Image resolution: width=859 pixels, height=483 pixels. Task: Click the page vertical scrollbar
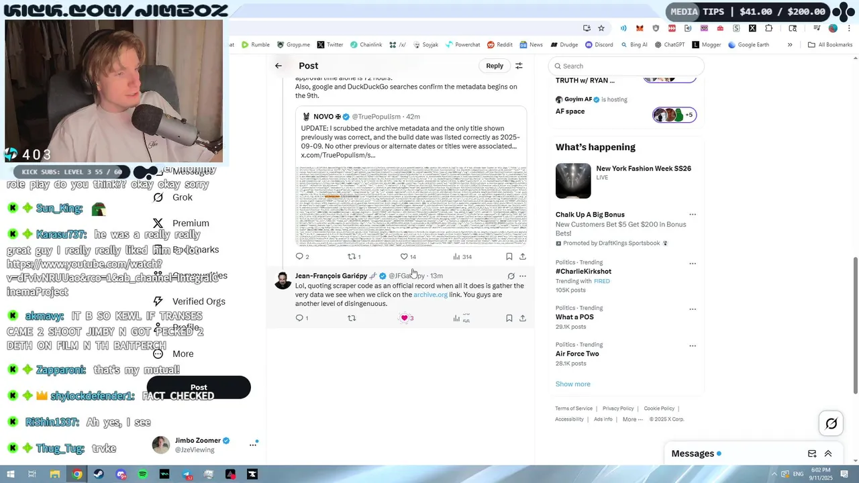click(x=855, y=325)
